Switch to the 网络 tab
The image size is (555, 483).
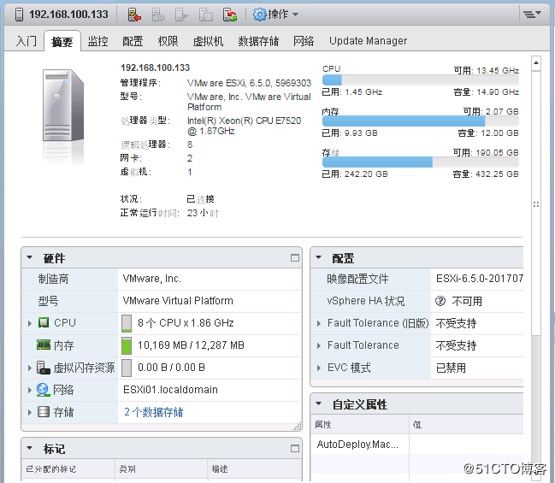coord(304,41)
